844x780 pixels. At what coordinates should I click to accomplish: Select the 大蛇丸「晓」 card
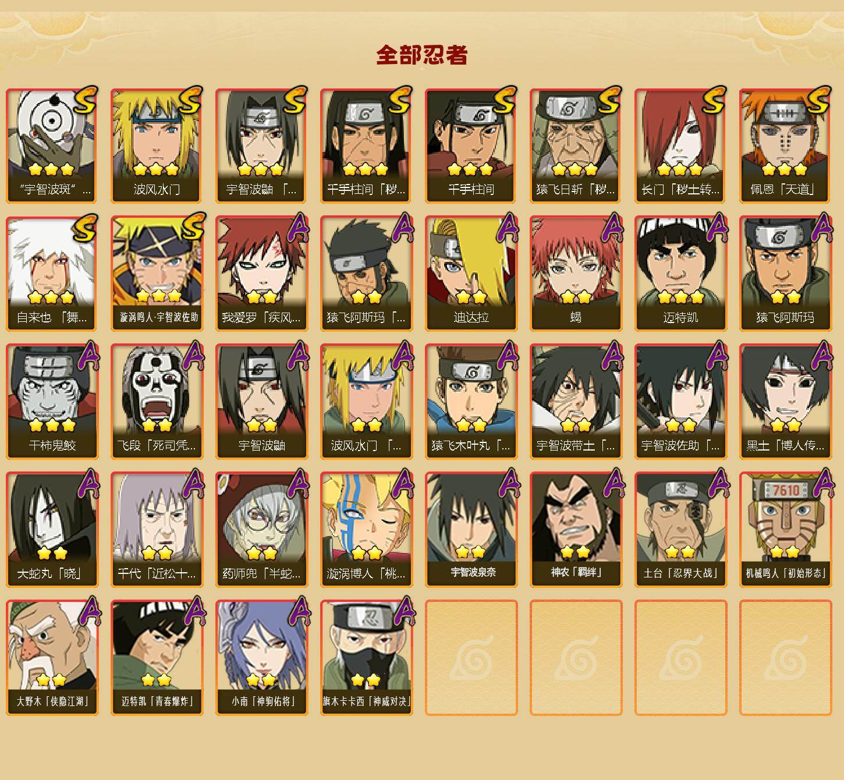52,530
